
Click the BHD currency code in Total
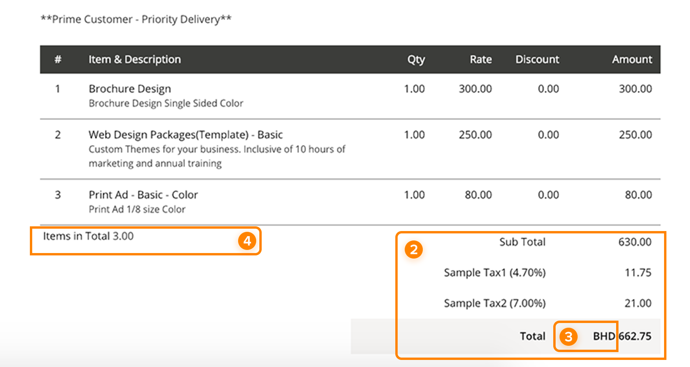(604, 336)
